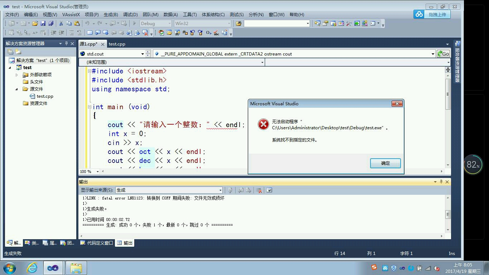Click the Sogou input method tray icon
The image size is (489, 275).
coord(374,267)
